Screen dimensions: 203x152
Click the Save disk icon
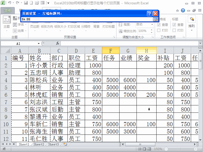click(26, 3)
